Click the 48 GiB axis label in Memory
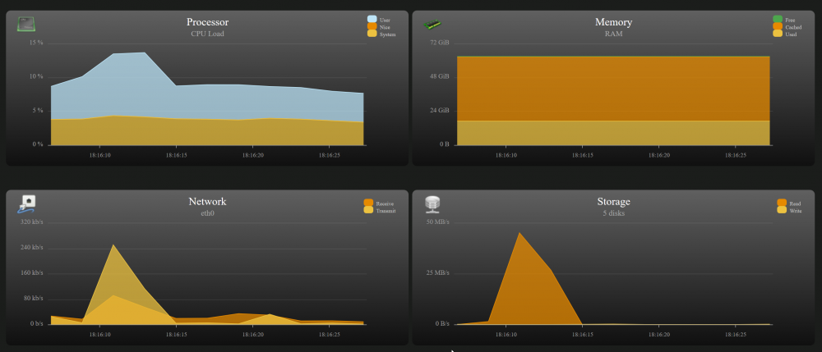Image resolution: width=822 pixels, height=352 pixels. coord(440,76)
